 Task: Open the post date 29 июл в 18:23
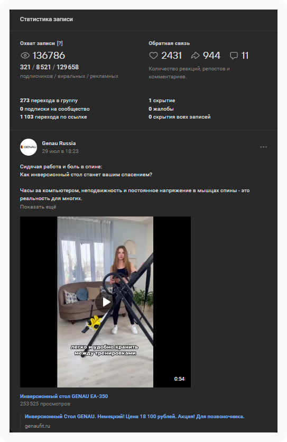coord(60,151)
